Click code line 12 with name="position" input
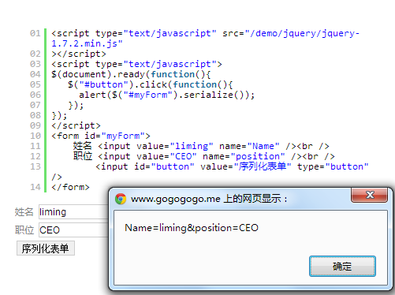The height and width of the screenshot is (295, 395). coord(204,156)
